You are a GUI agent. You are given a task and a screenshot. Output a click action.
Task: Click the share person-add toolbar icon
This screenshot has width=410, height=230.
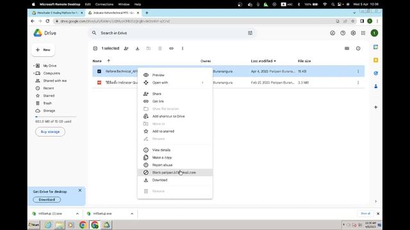click(126, 49)
